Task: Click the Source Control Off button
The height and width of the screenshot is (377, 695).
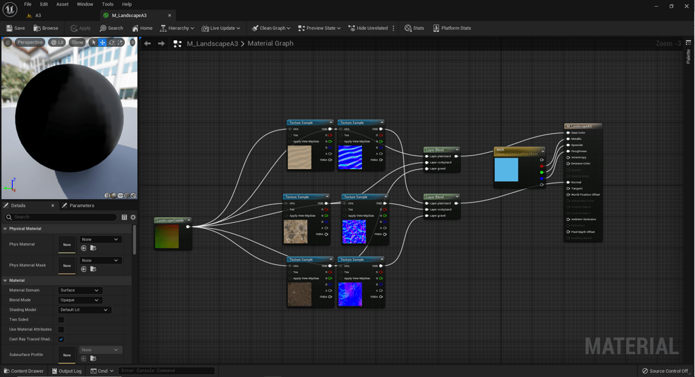Action: point(664,371)
